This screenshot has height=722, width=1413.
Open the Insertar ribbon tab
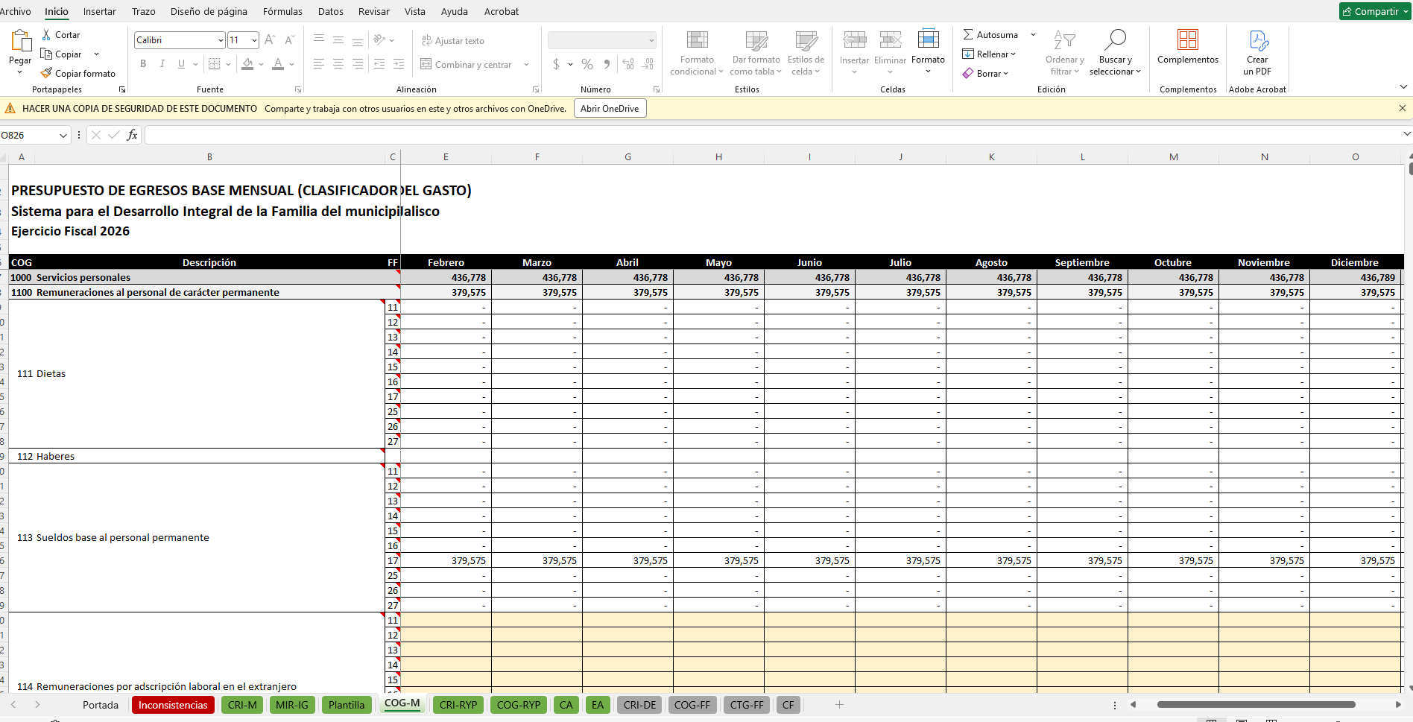coord(99,11)
